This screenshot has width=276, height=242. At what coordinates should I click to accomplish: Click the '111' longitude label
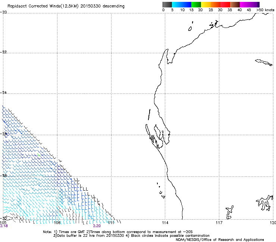[111, 223]
